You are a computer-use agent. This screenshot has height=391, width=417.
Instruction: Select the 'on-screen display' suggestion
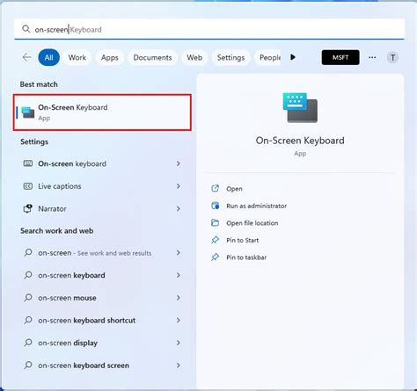(102, 343)
